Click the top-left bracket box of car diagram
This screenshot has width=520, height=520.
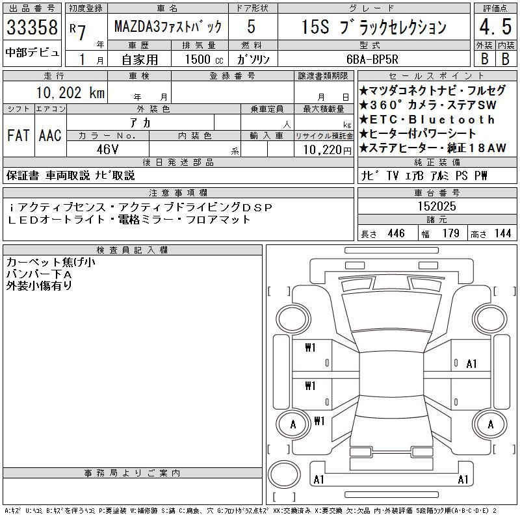(x=279, y=291)
